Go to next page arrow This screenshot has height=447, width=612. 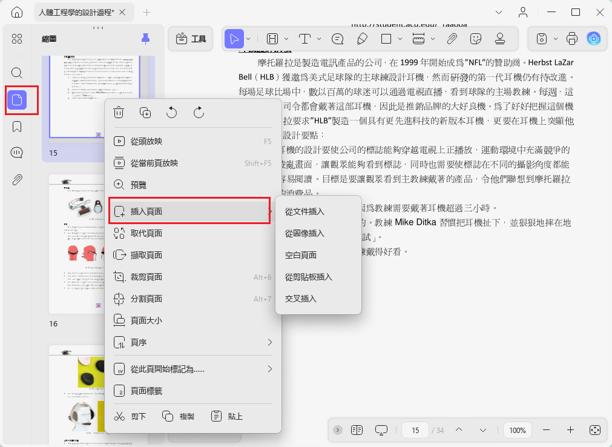click(x=483, y=430)
